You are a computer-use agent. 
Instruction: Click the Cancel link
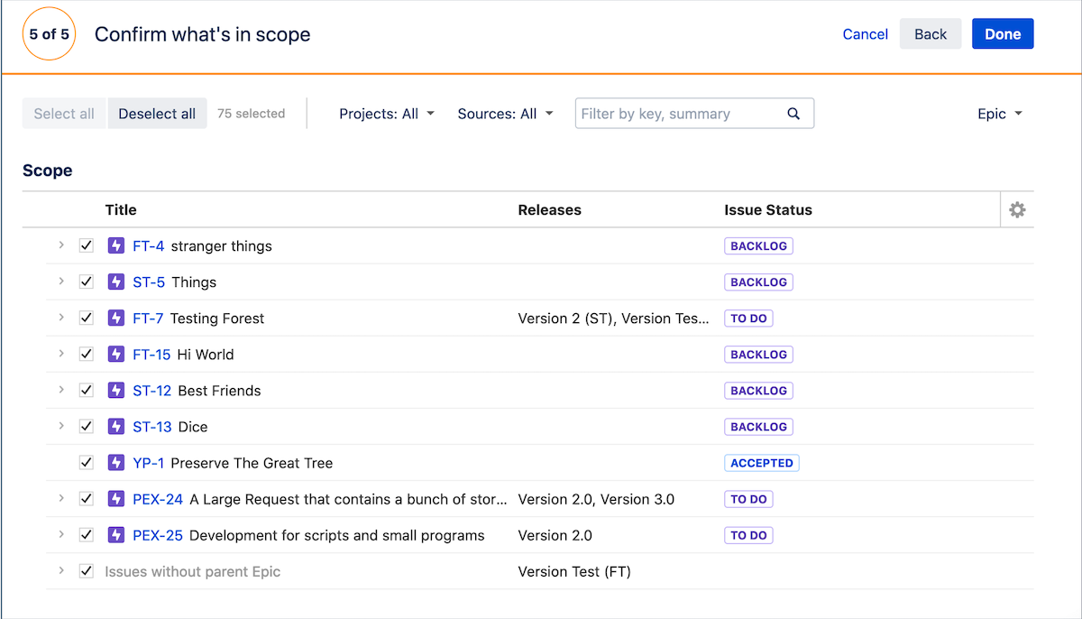[x=865, y=34]
